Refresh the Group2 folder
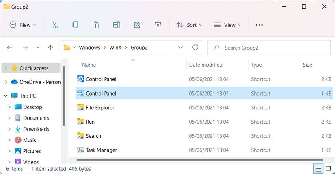The height and width of the screenshot is (174, 335). coord(195,47)
